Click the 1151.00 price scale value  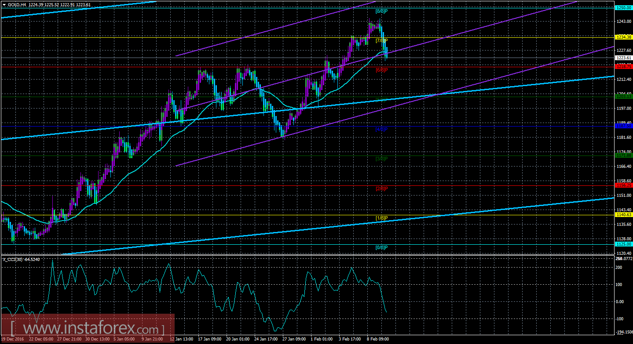(624, 196)
